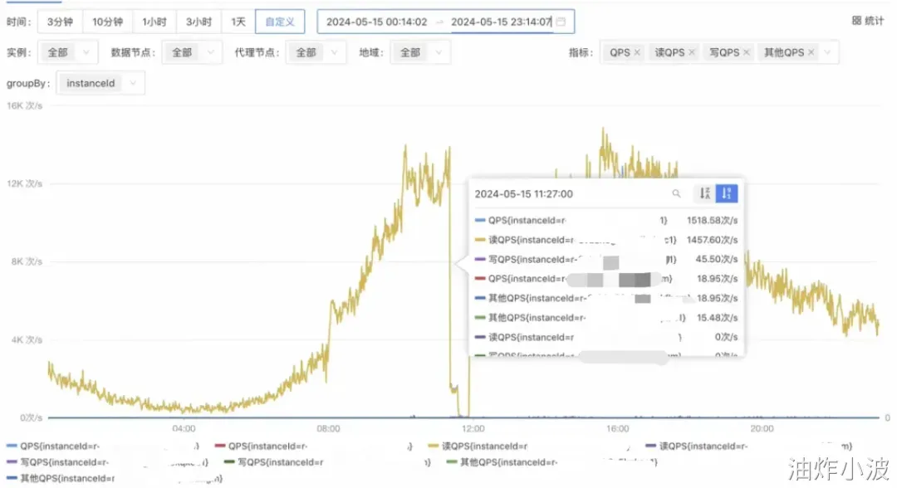Image resolution: width=897 pixels, height=488 pixels.
Task: Toggle the blue 其他QPS legend series
Action: click(115, 478)
